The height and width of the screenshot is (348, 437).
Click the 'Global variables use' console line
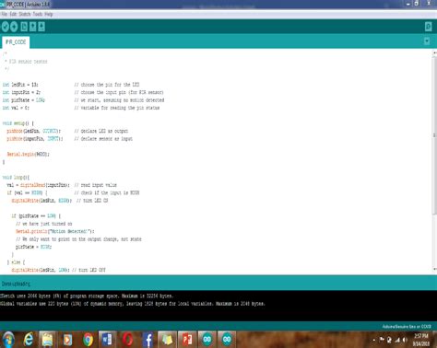pos(133,304)
